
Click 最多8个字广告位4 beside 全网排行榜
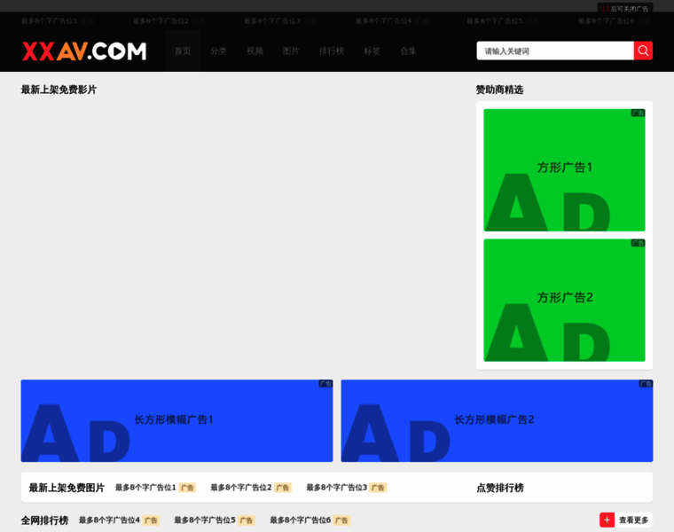[x=109, y=520]
